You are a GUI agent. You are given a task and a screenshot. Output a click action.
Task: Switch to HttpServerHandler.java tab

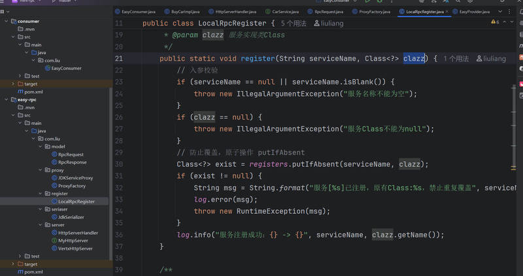pyautogui.click(x=233, y=11)
